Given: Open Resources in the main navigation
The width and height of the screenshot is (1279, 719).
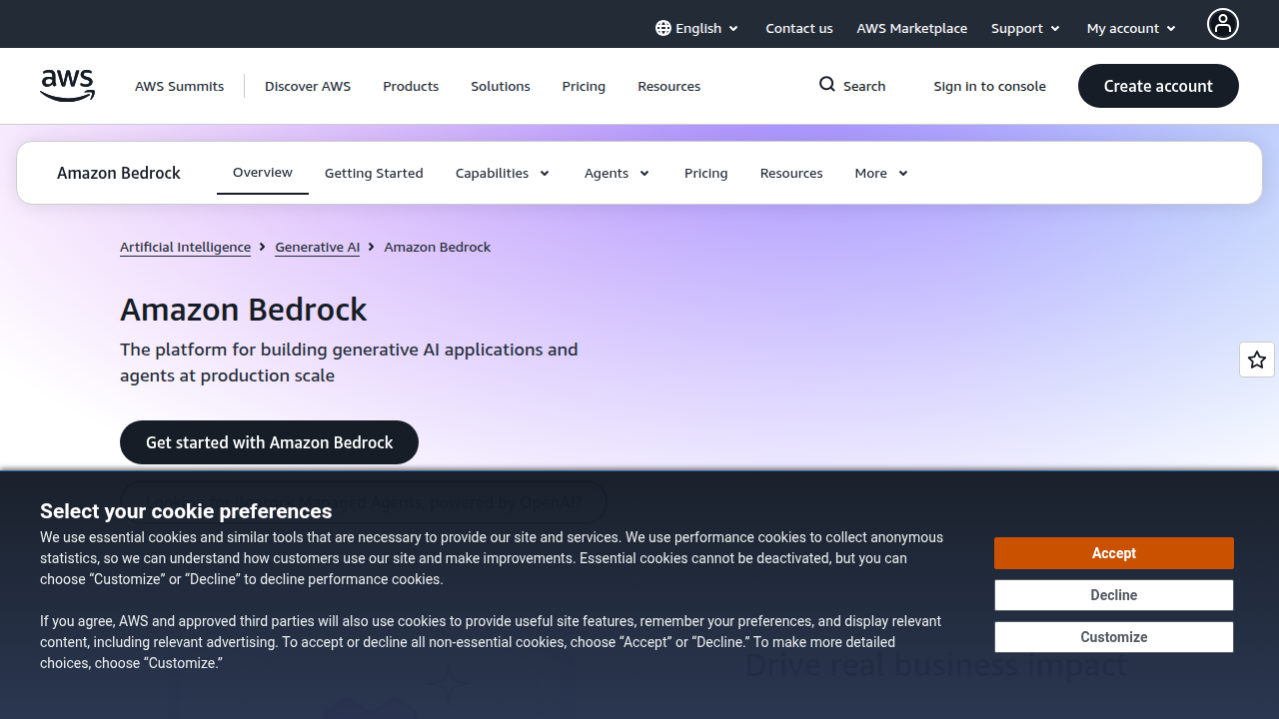Looking at the screenshot, I should point(669,86).
